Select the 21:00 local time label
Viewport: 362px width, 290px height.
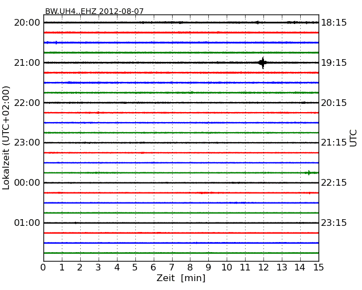(27, 63)
